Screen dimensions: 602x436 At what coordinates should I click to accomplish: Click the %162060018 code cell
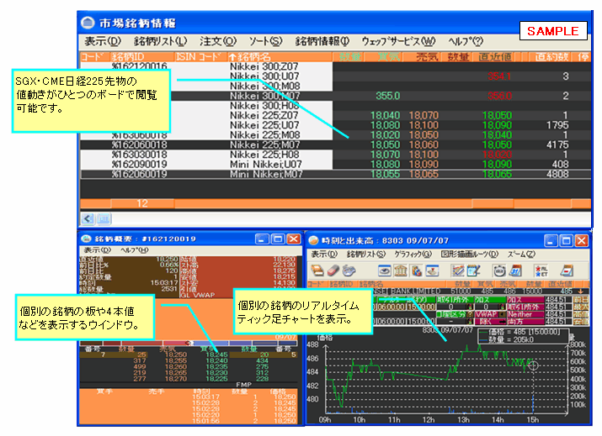coord(140,144)
